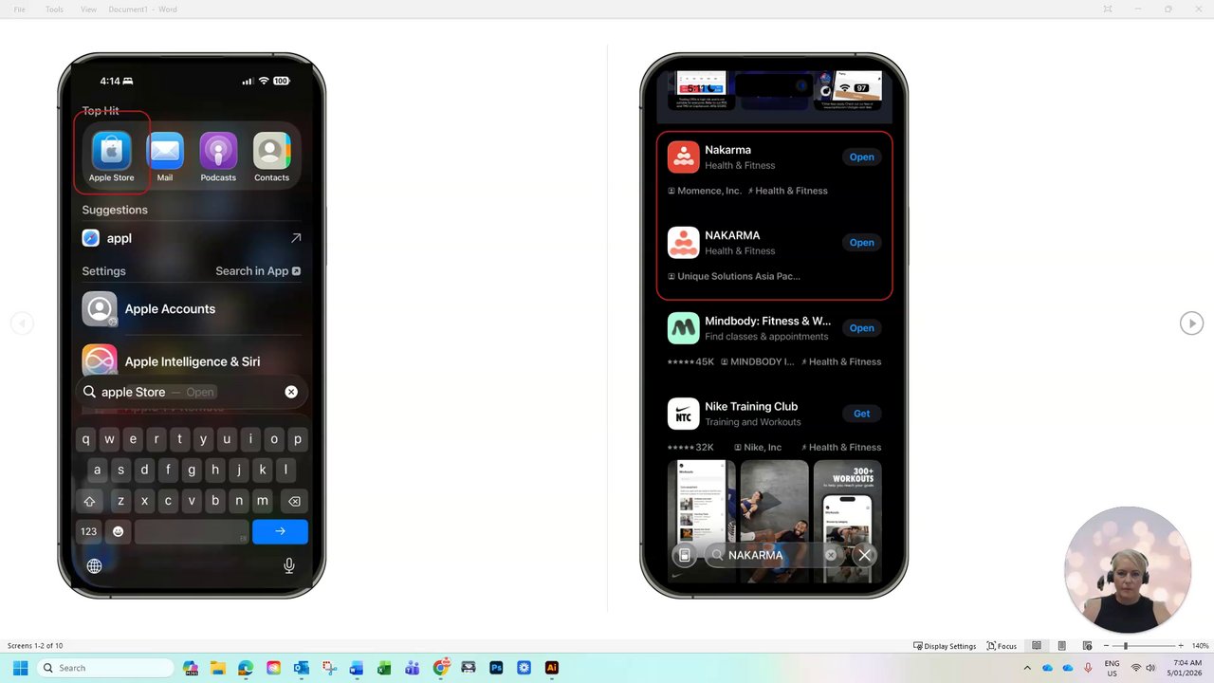Switch to Focus mode
The height and width of the screenshot is (683, 1214).
(x=1002, y=646)
